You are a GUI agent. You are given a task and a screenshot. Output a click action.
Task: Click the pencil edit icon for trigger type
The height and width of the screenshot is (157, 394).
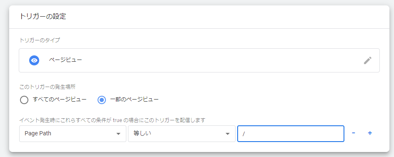[x=367, y=60]
